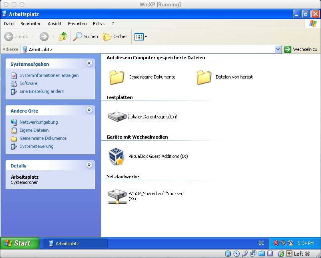Viewport: 321px width, 258px height.
Task: Collapse the Andere Orte panel
Action: point(89,110)
